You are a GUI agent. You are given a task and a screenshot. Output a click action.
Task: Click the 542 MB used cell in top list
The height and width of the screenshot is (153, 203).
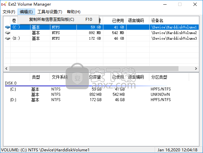coord(118,33)
